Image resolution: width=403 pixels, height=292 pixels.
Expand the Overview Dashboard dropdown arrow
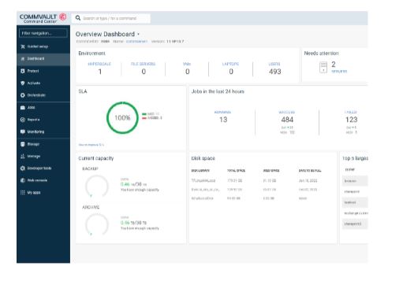point(139,34)
